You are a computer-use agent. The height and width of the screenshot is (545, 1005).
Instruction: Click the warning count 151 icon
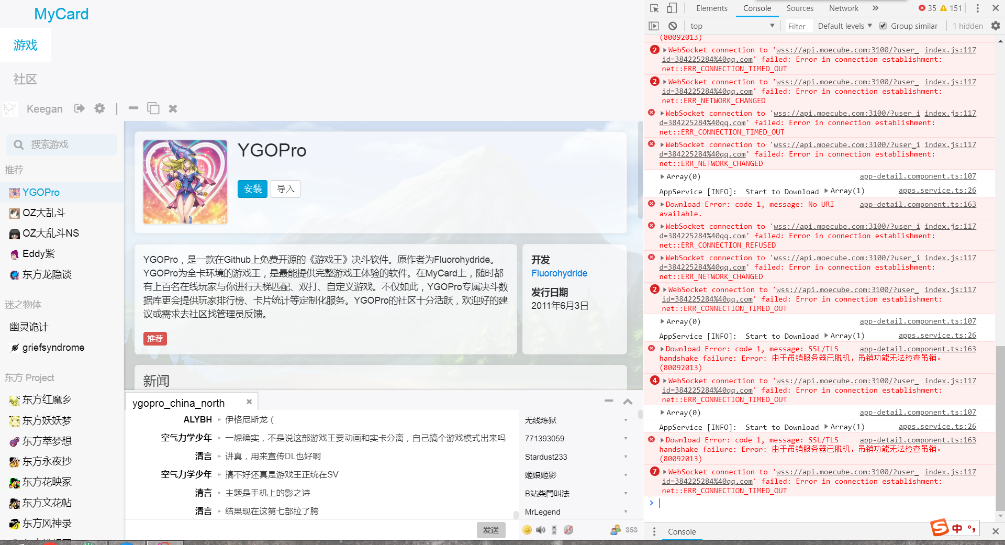click(944, 8)
